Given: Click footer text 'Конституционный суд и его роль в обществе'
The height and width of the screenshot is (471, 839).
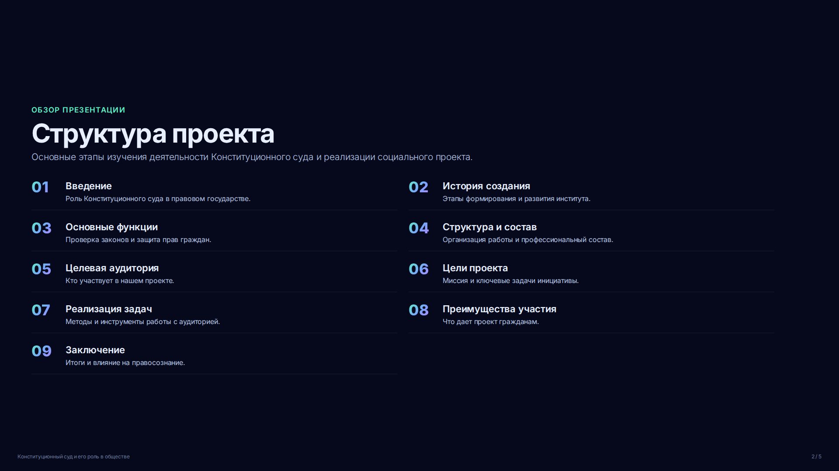Looking at the screenshot, I should (x=73, y=457).
